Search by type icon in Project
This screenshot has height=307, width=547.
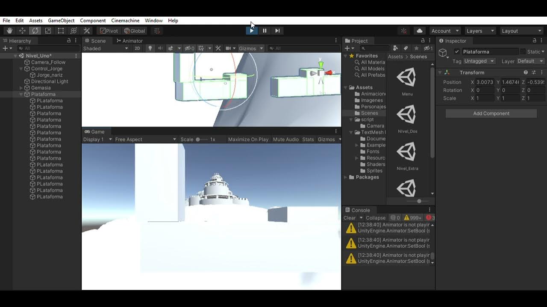point(395,48)
